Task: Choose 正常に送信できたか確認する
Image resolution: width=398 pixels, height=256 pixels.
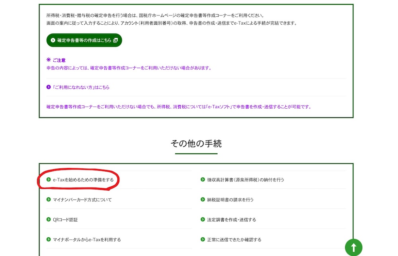Action: tap(234, 240)
